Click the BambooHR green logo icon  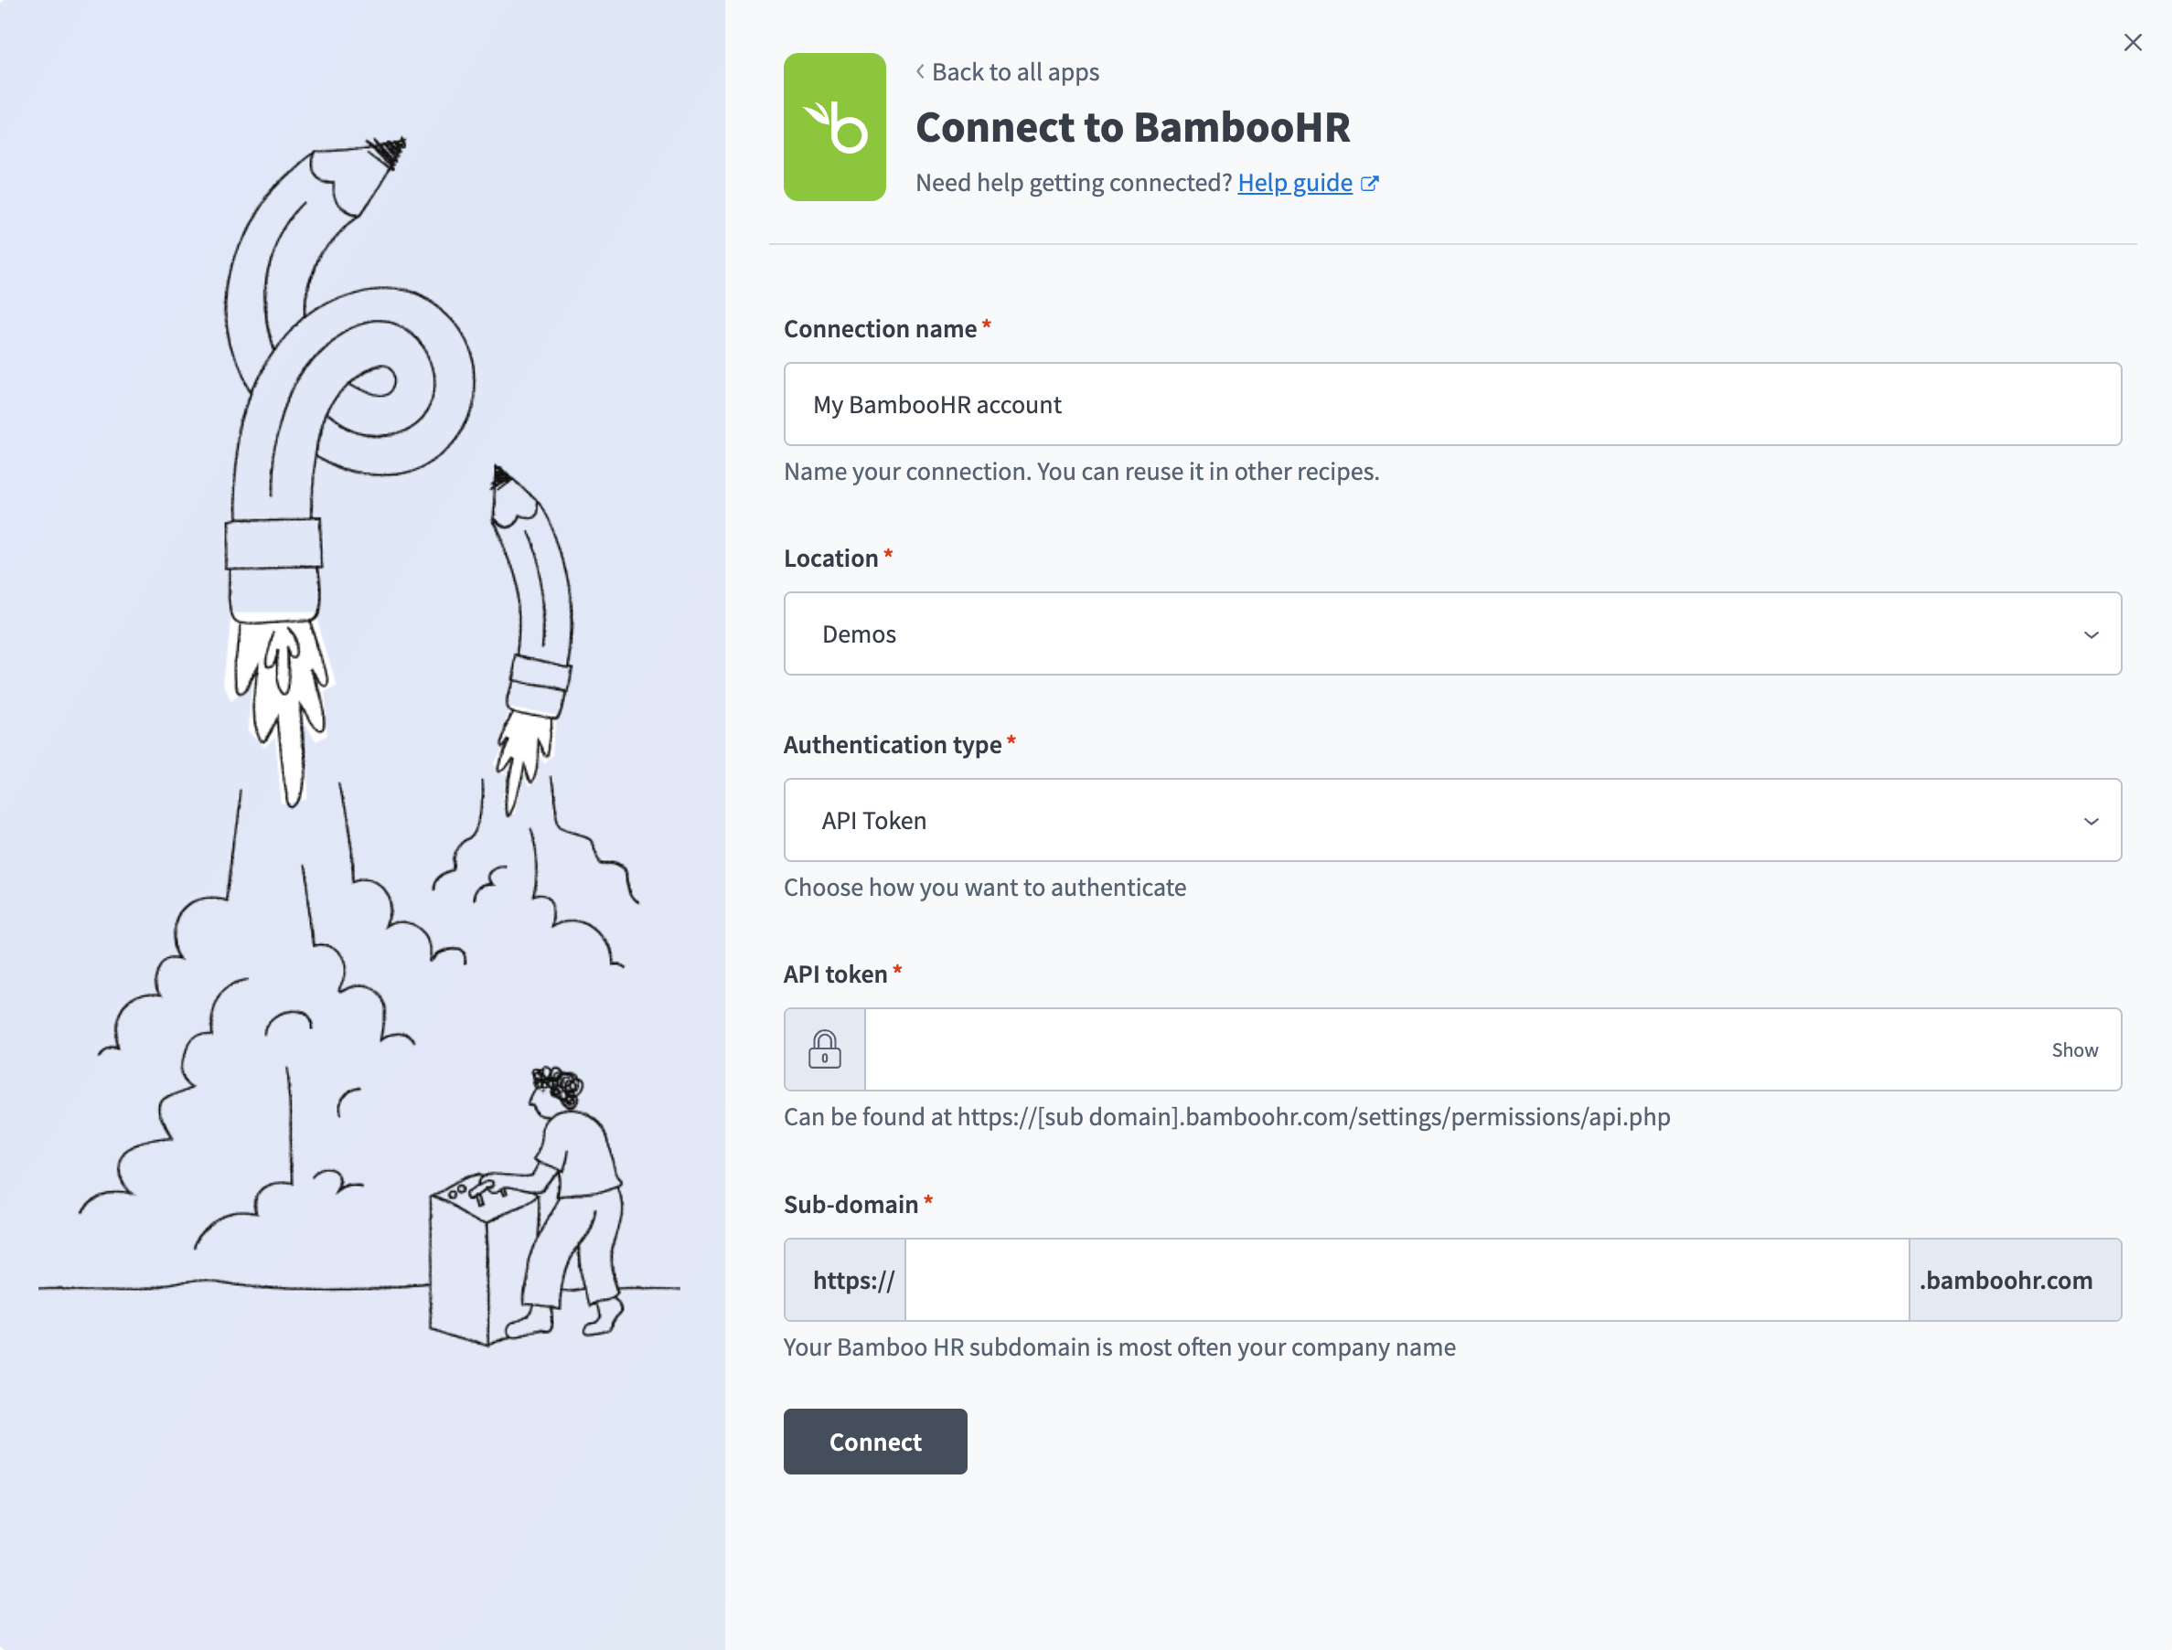pyautogui.click(x=834, y=127)
